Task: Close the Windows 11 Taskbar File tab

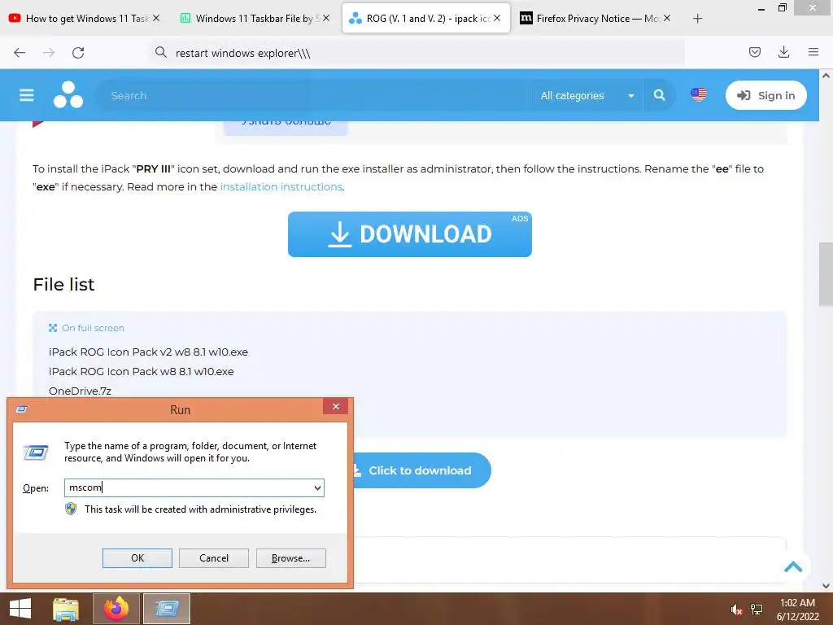Action: [x=326, y=18]
